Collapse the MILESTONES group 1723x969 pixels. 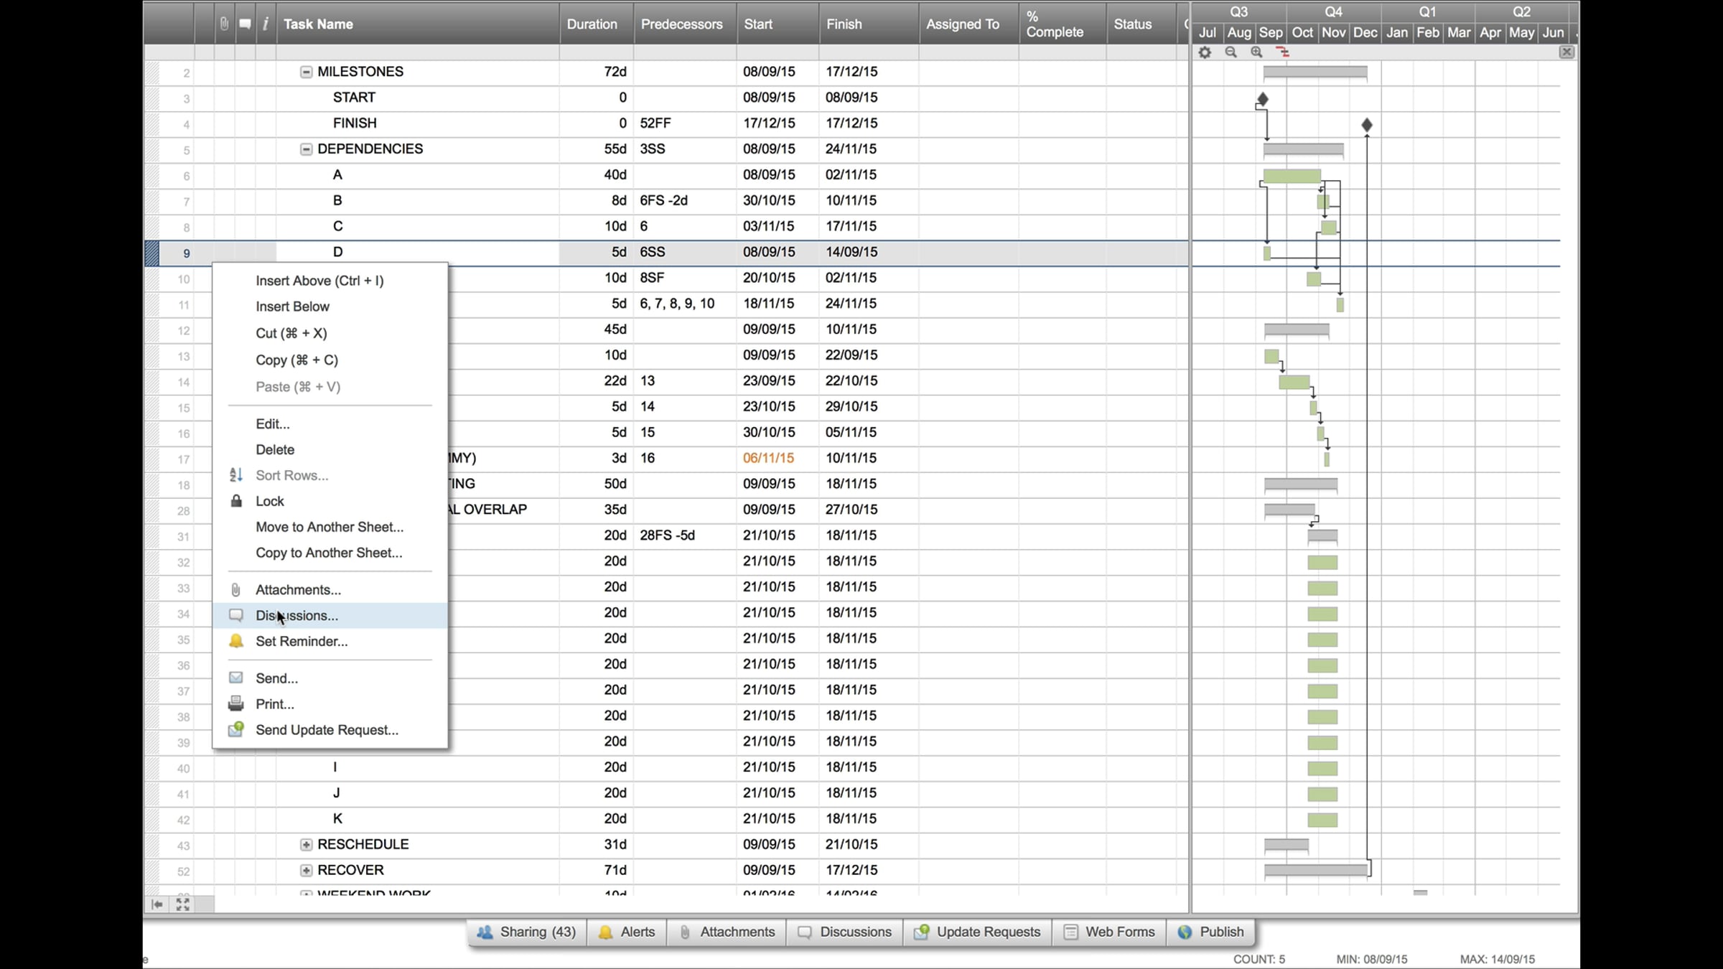tap(306, 72)
